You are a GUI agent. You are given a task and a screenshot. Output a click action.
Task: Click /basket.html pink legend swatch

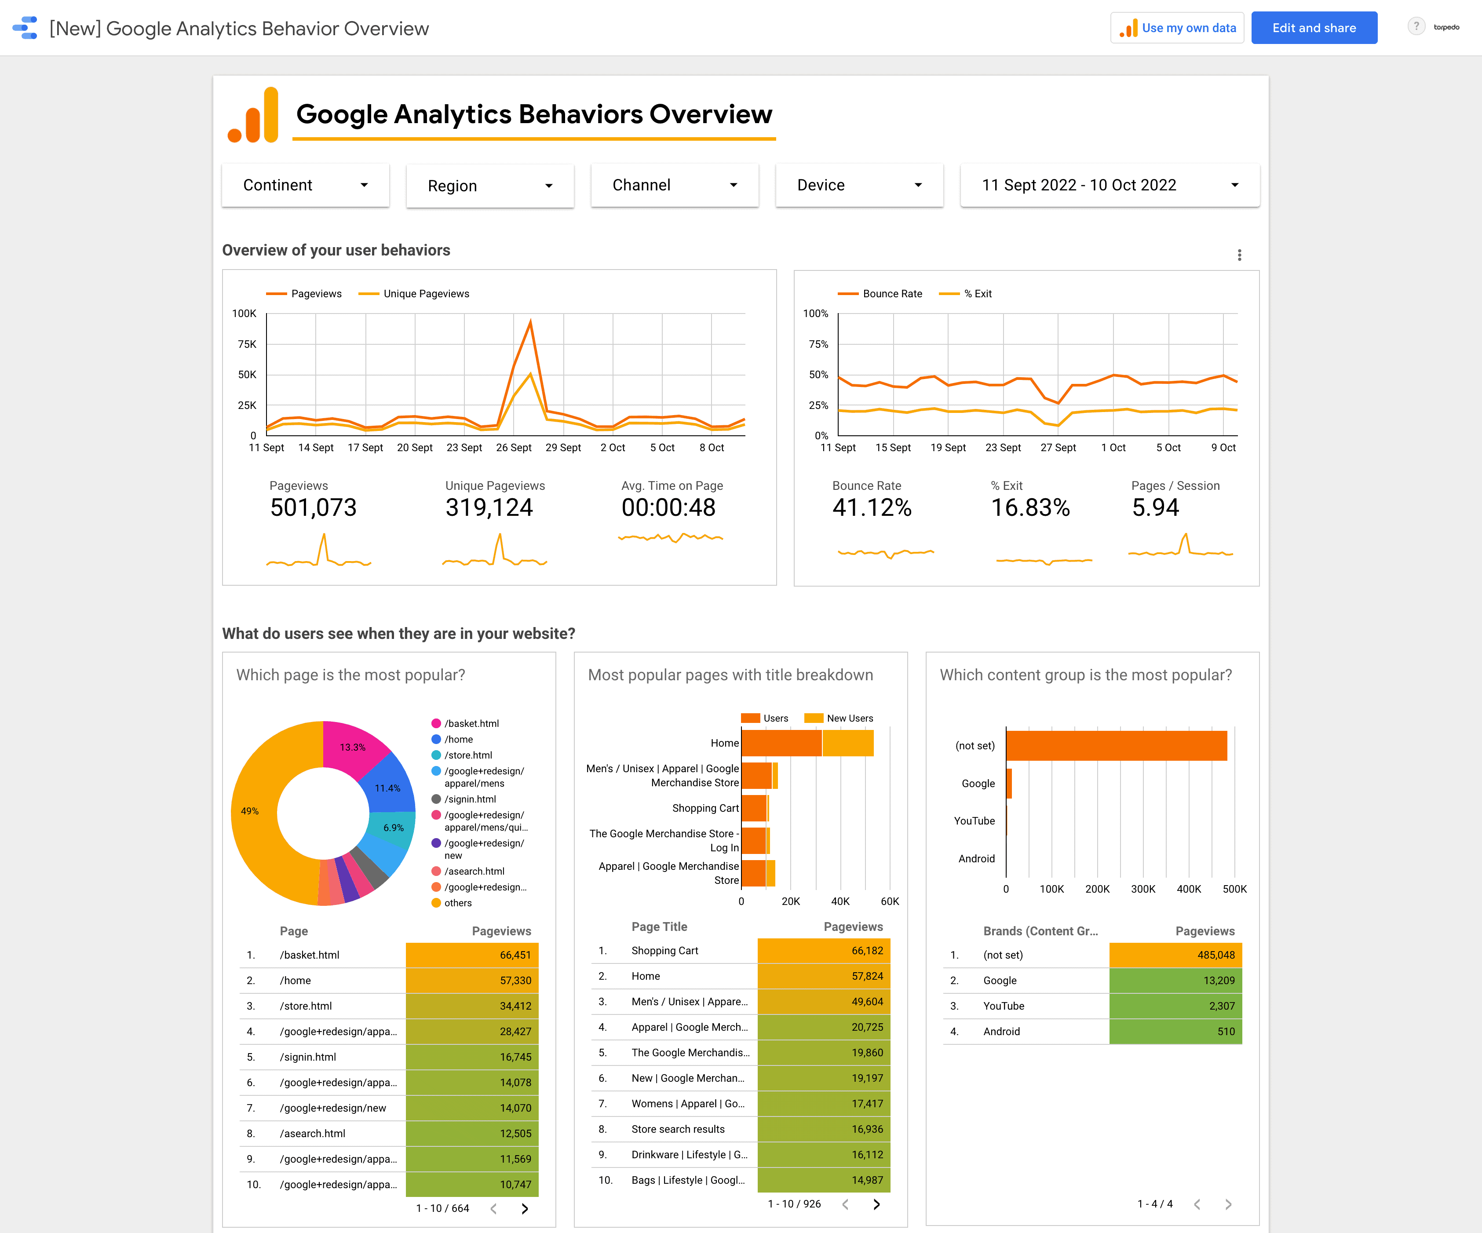[x=436, y=723]
